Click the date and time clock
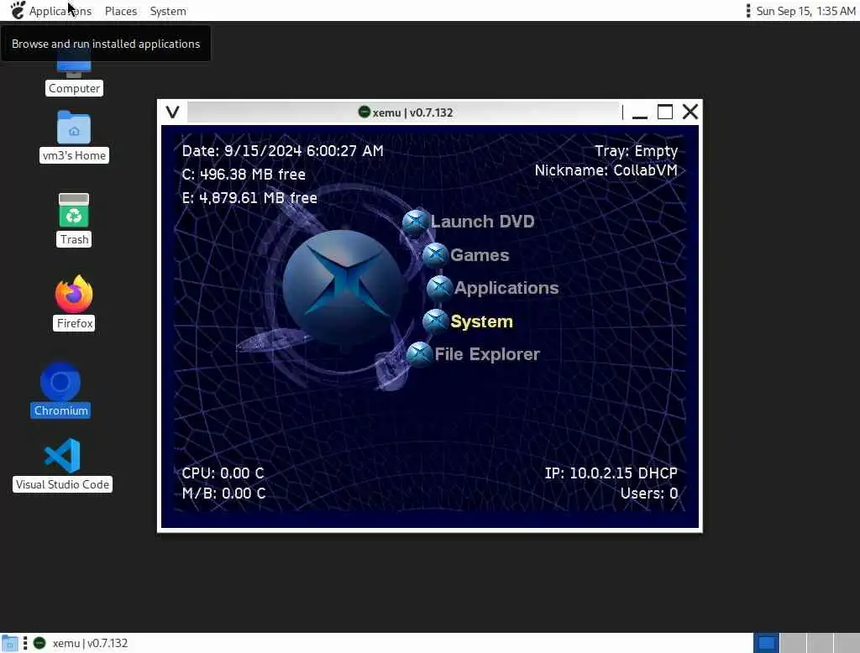Screen dimensions: 860x653 pos(805,11)
